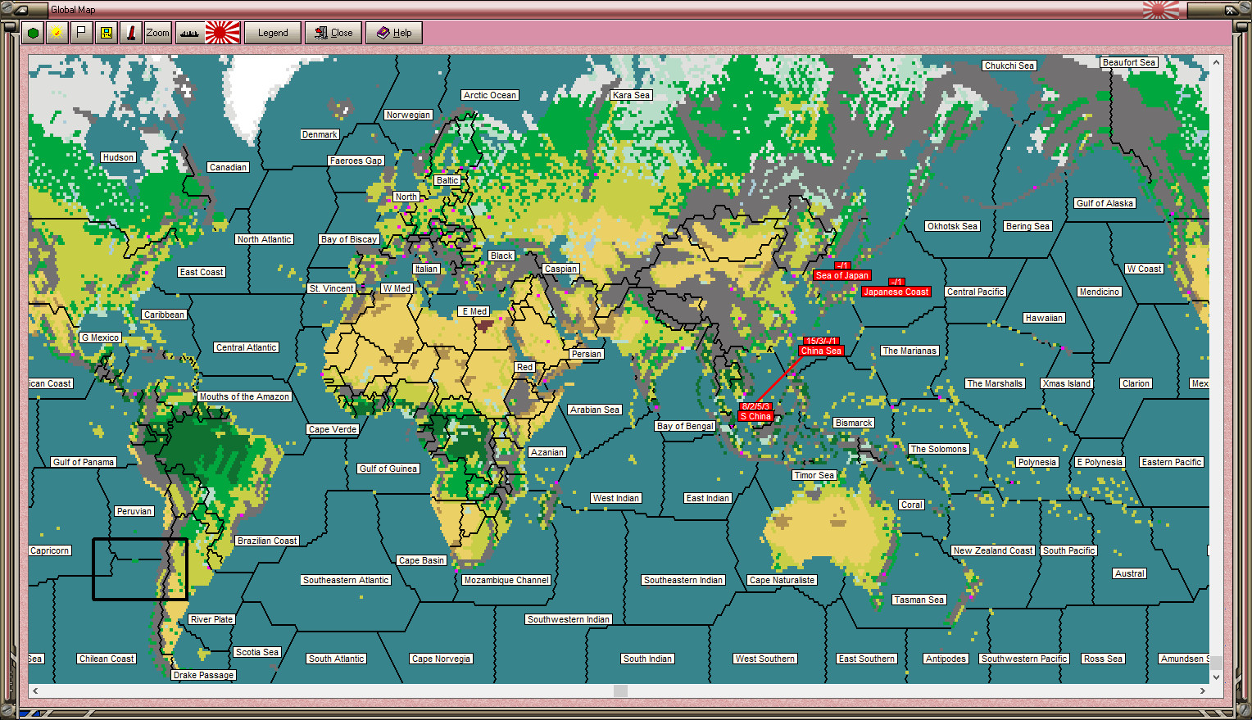
Task: Click the Chukchi Sea label
Action: [1009, 66]
